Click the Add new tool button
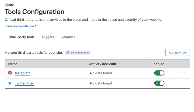 [x=177, y=53]
